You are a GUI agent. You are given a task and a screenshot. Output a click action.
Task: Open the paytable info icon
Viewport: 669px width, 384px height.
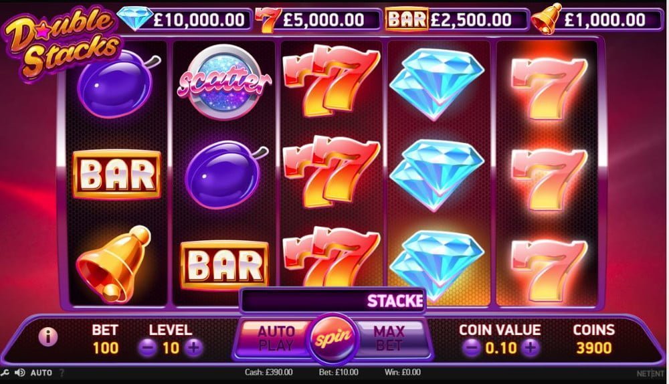(48, 337)
